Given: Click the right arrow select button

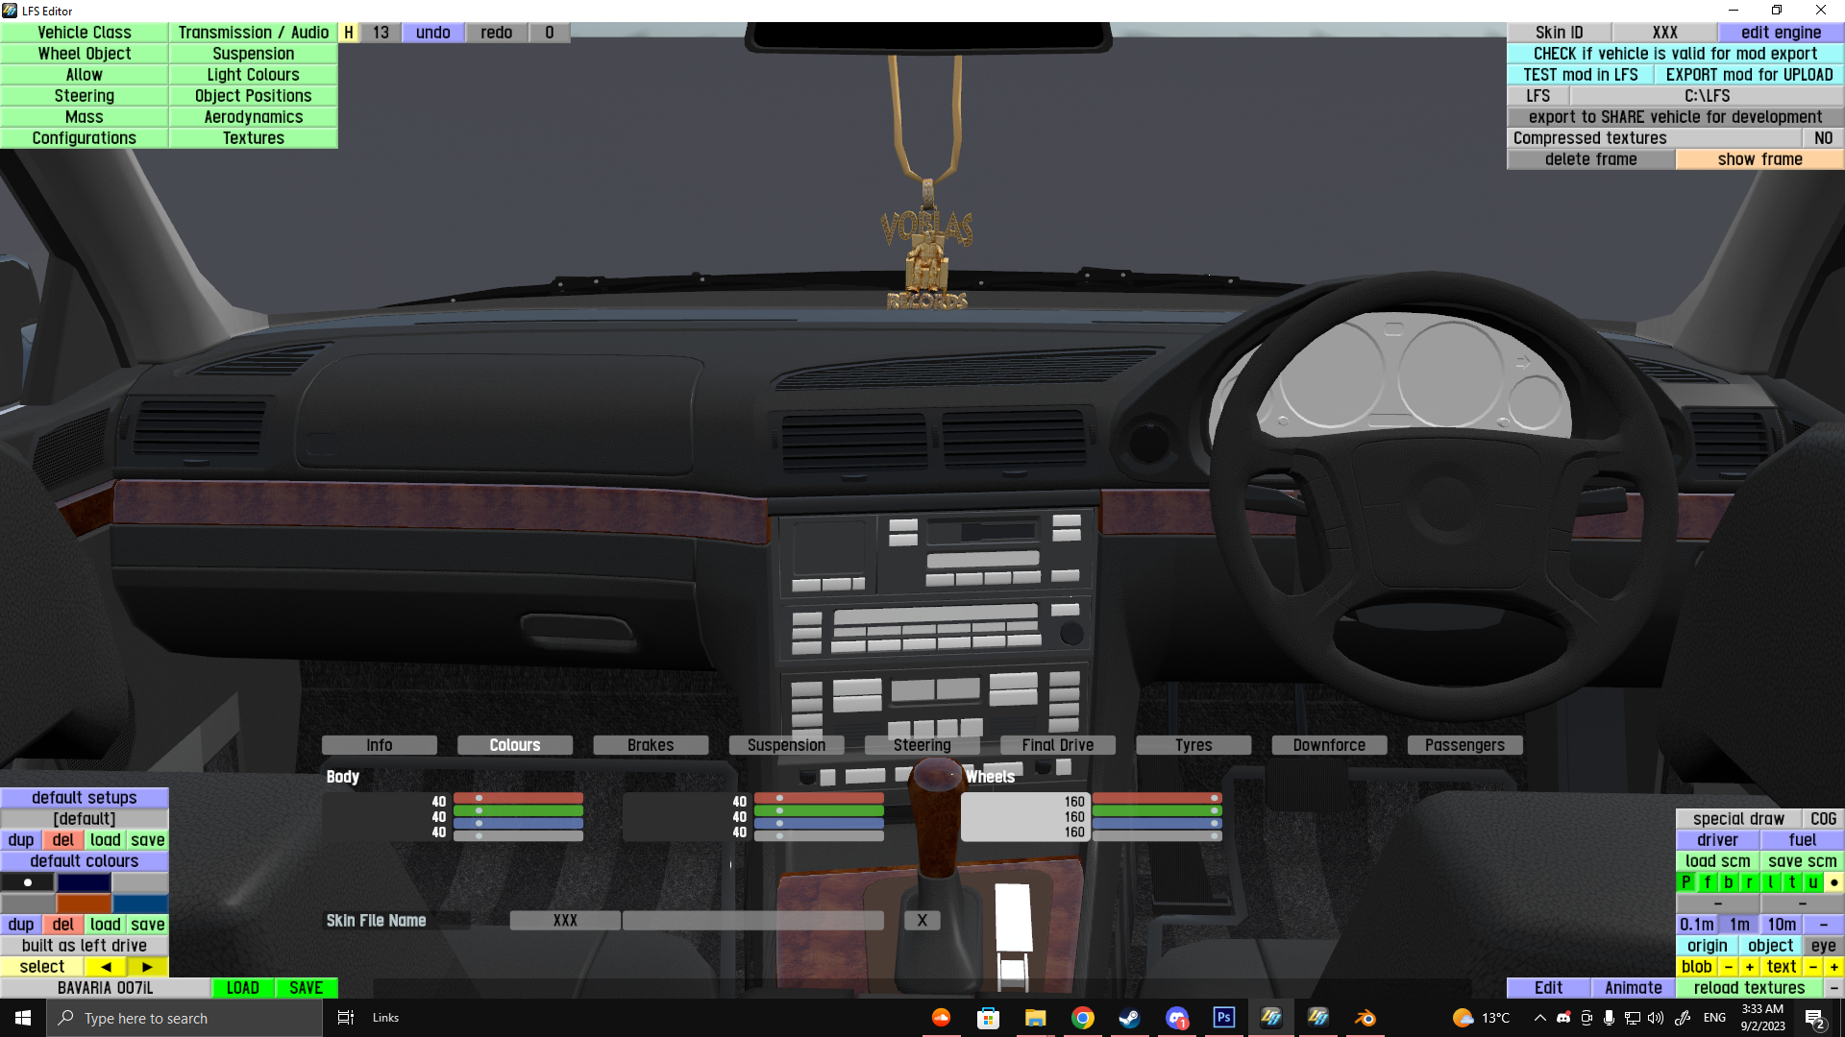Looking at the screenshot, I should (147, 967).
